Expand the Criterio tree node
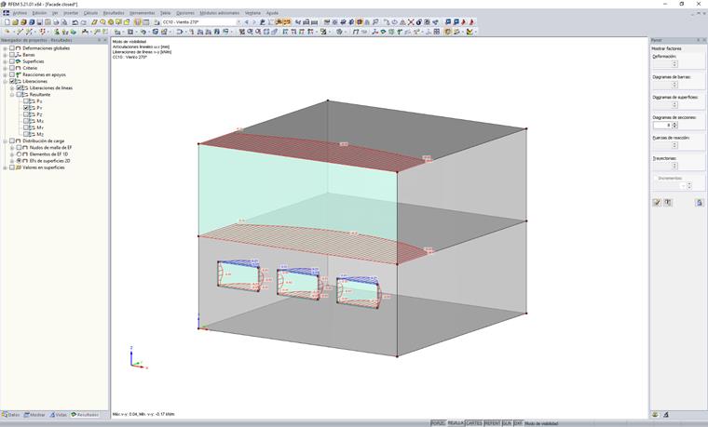708x427 pixels. coord(6,68)
